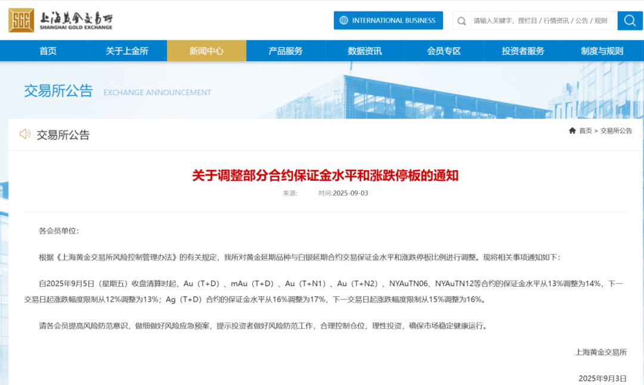Click the globe icon on International Business button
The image size is (644, 385).
343,20
